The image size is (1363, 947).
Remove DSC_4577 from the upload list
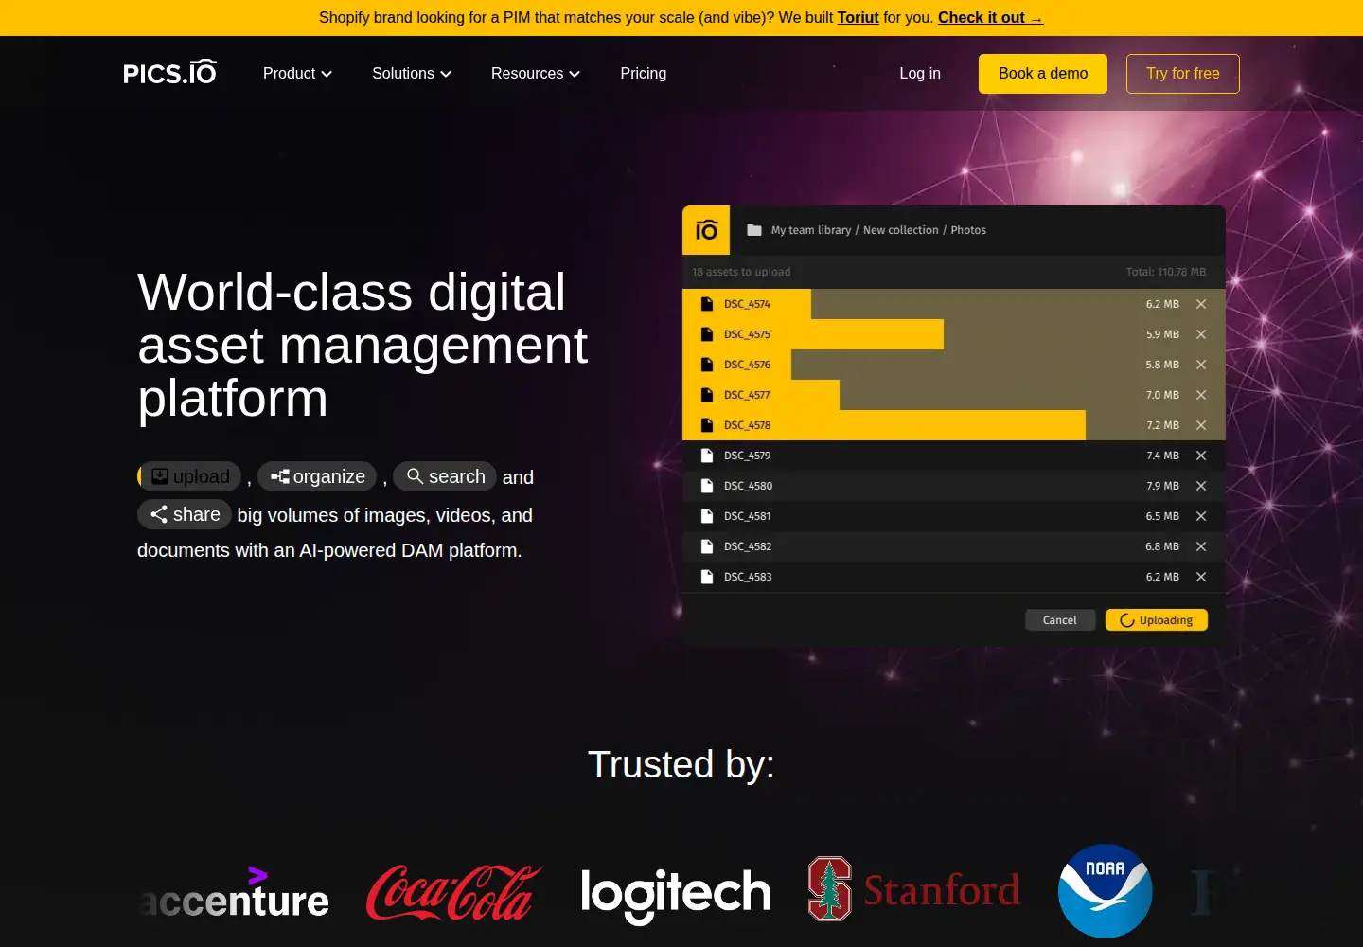pyautogui.click(x=1201, y=395)
